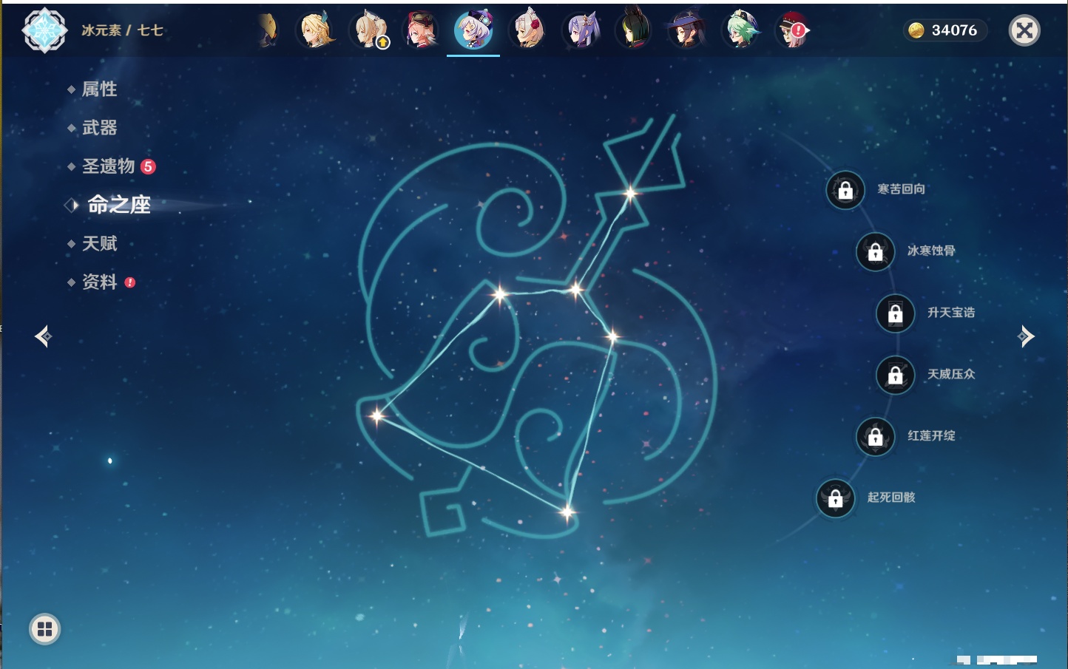This screenshot has height=669, width=1068.
Task: Click the 冰寒蚀骨 constellation label
Action: pos(931,251)
